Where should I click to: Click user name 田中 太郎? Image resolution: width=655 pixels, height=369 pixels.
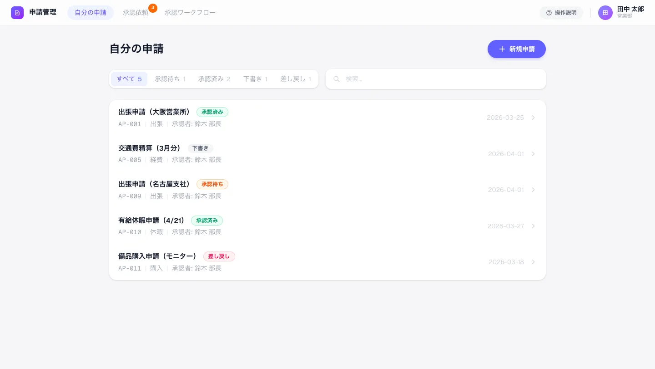[x=630, y=9]
